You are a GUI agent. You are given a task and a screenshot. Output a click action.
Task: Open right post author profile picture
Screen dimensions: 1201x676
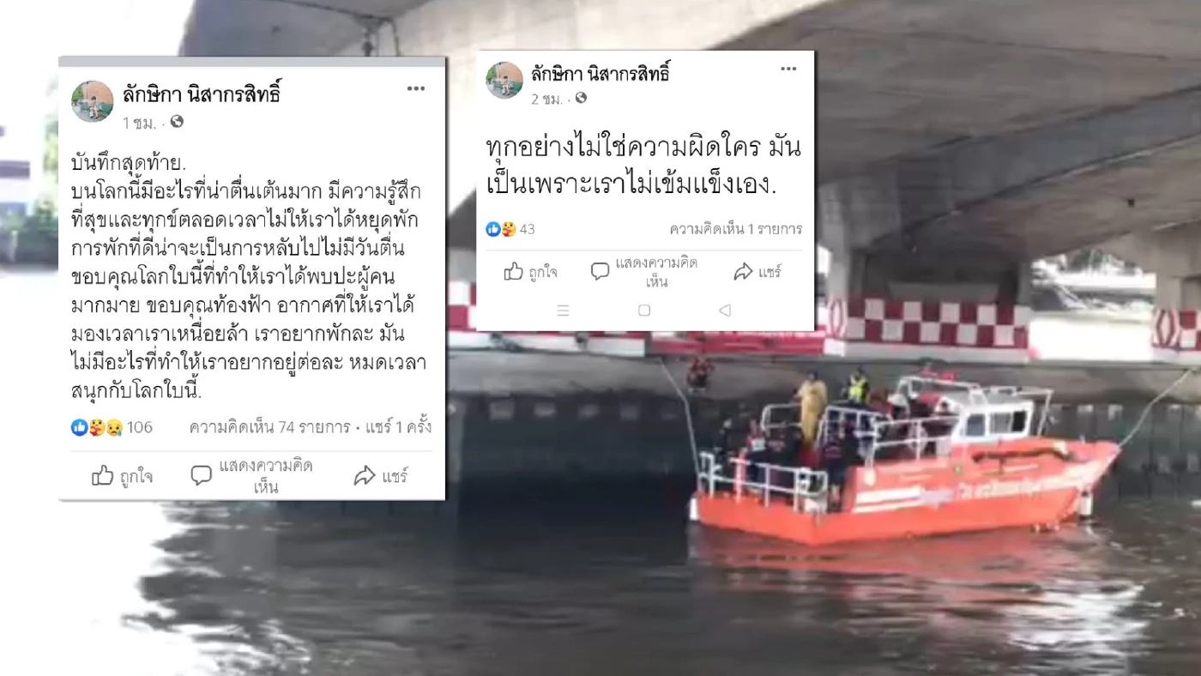504,80
